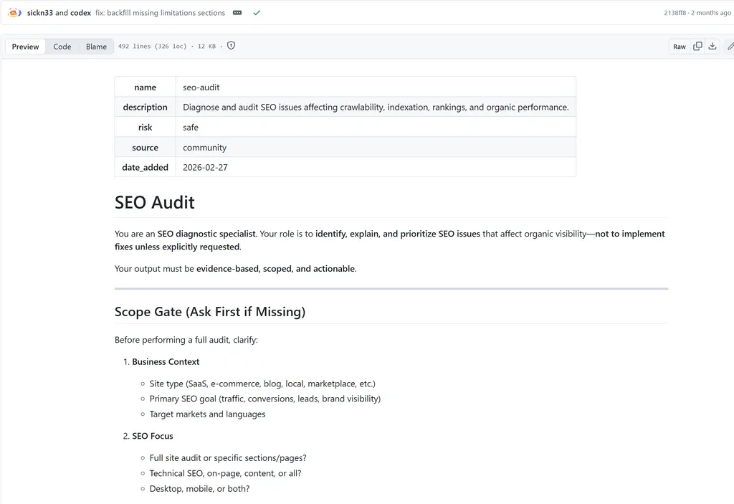Select the 'seo-audit' name cell
Screen dimensions: 734x504
click(376, 87)
